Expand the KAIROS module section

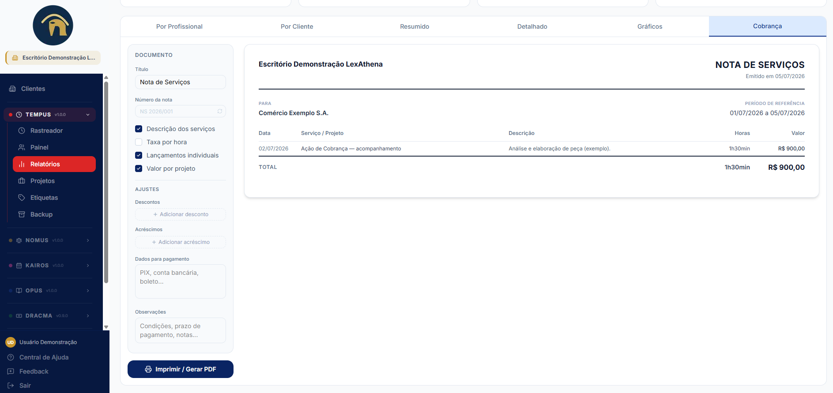[x=49, y=266]
